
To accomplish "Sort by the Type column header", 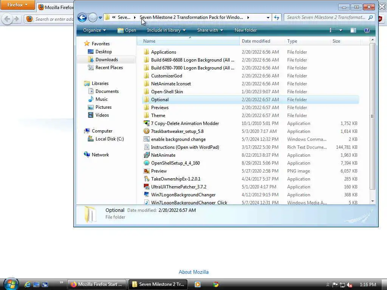I will pyautogui.click(x=307, y=41).
